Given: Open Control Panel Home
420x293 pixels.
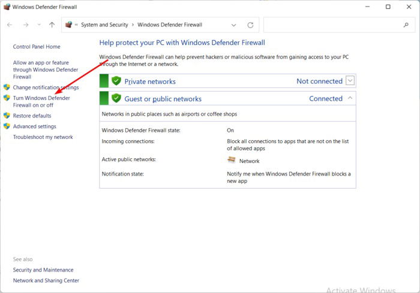Looking at the screenshot, I should click(x=37, y=47).
